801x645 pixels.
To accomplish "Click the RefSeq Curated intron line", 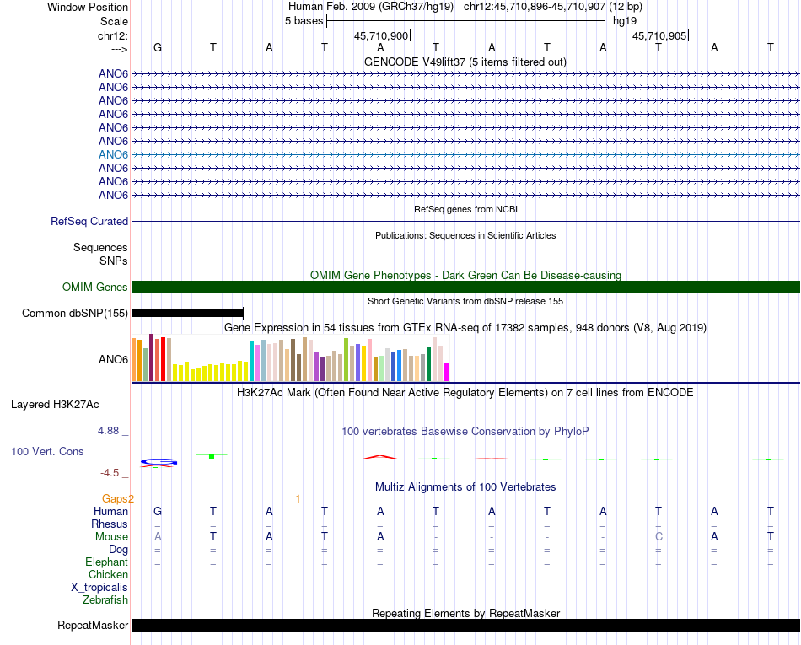I will click(x=465, y=221).
